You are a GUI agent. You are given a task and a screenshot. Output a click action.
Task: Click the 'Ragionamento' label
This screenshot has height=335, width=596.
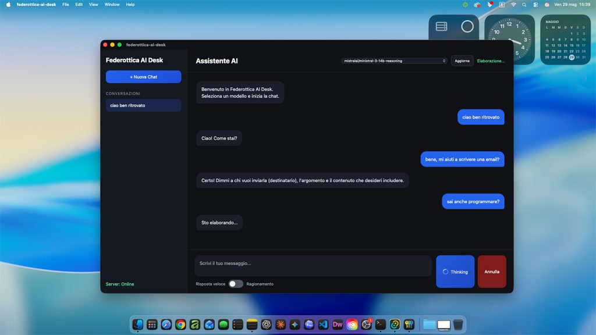260,284
